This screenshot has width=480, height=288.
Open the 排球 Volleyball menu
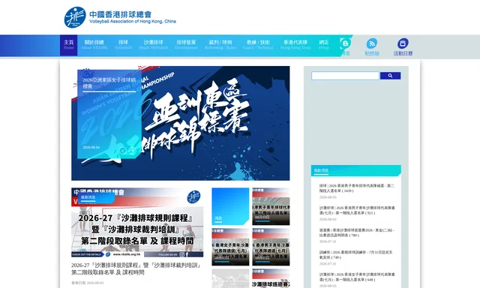[123, 45]
